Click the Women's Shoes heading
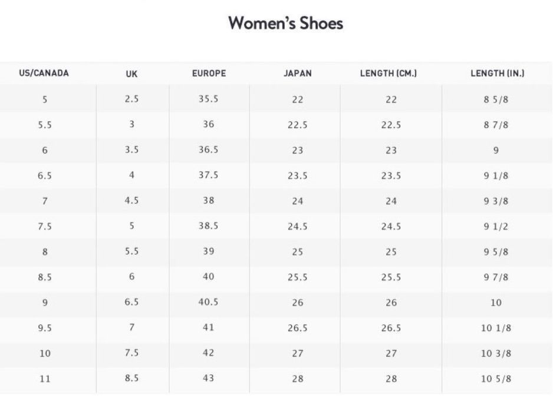This screenshot has width=553, height=398. 285,23
